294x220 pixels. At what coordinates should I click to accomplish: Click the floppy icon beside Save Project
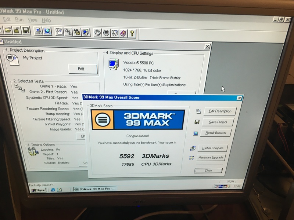[x=197, y=122]
